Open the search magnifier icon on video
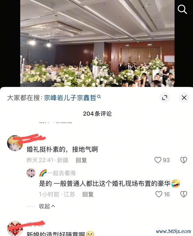 tap(182, 9)
